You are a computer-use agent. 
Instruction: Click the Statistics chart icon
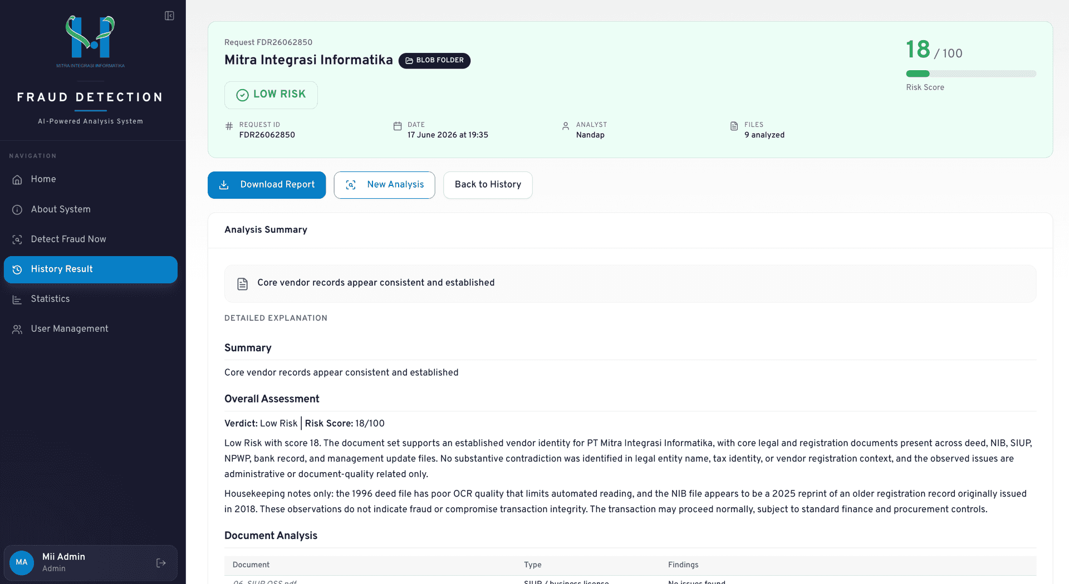[x=17, y=300]
